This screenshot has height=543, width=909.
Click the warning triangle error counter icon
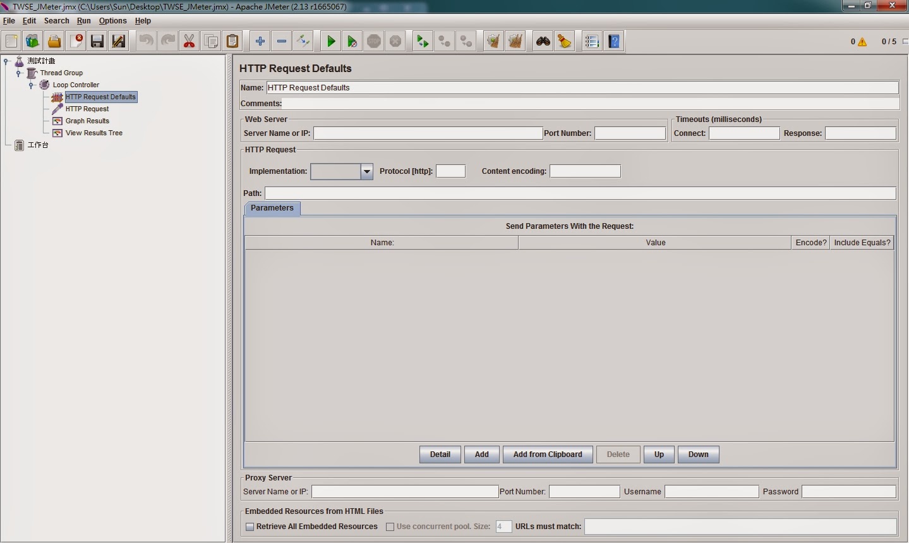(x=862, y=42)
